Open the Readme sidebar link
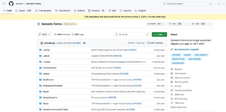This screenshot has height=112, width=226. [x=177, y=69]
